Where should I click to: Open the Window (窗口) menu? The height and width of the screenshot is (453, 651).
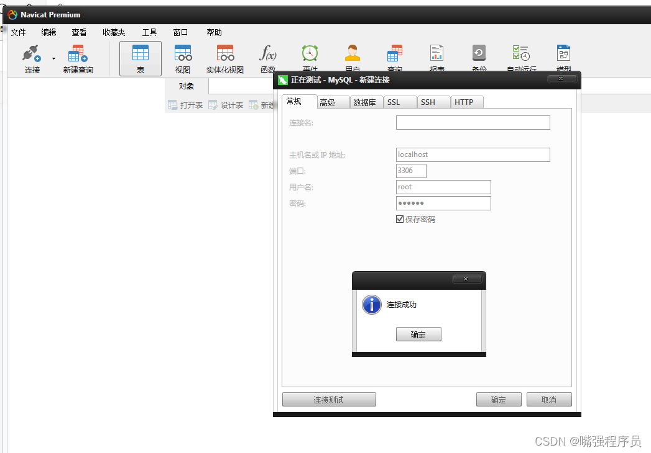tap(180, 32)
